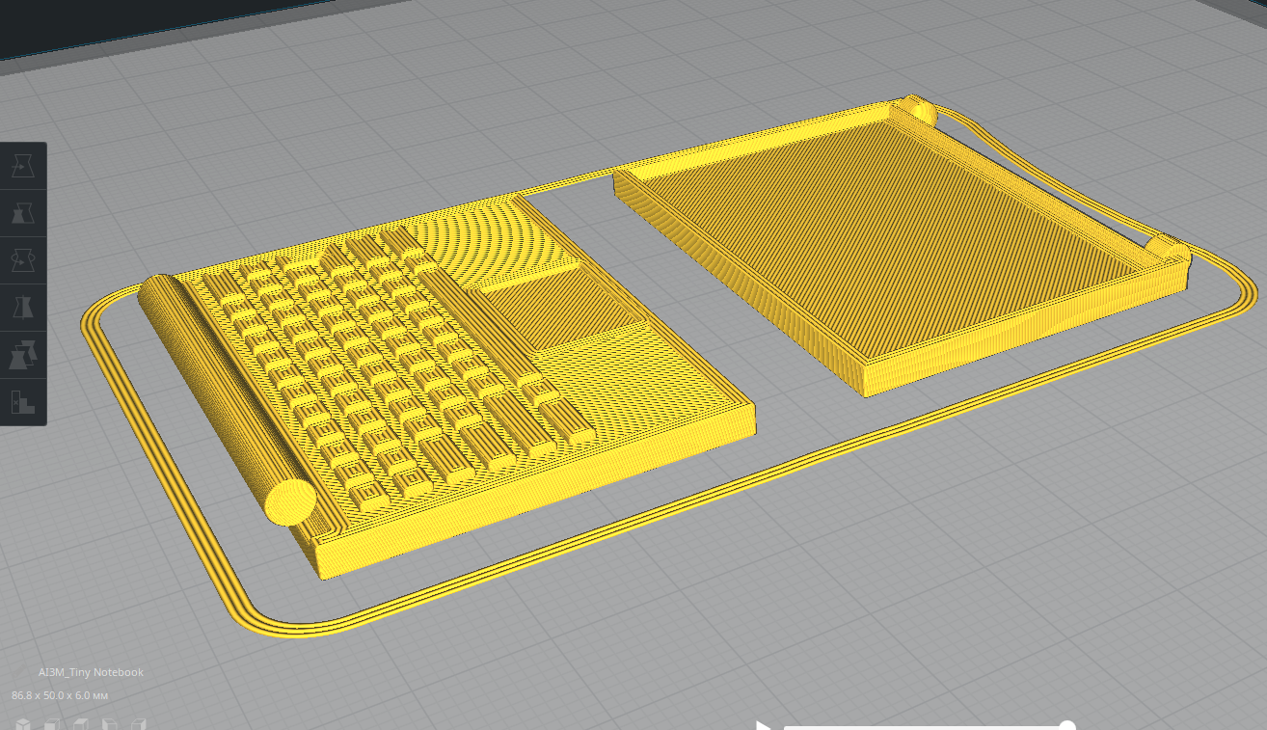
Task: Switch to the front view cube
Action: tap(52, 723)
